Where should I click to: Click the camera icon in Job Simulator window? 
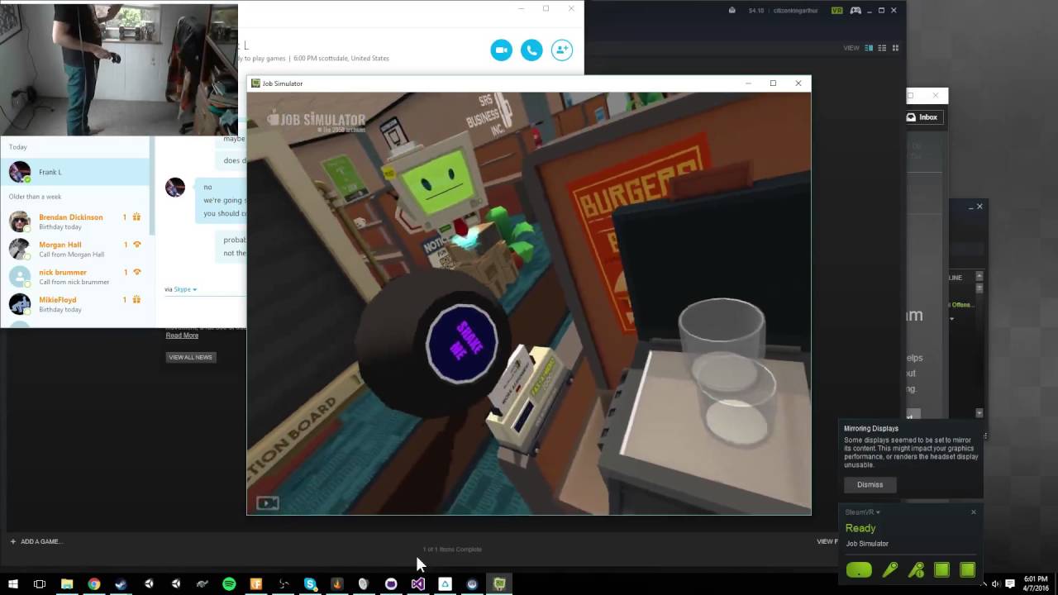point(268,502)
